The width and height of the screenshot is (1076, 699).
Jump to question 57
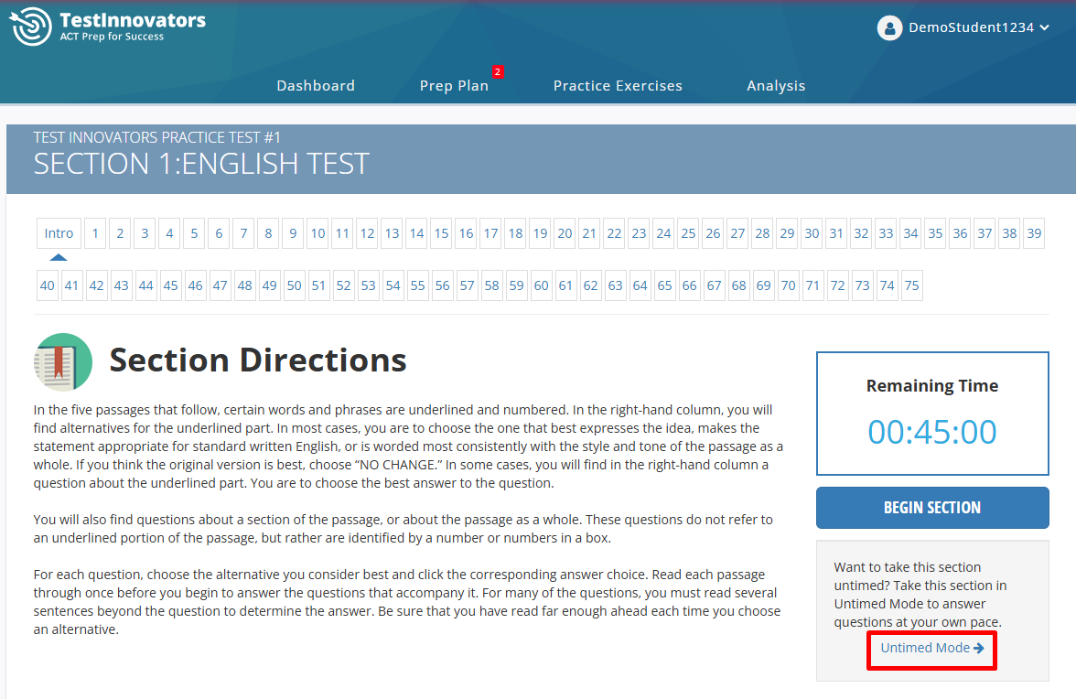click(x=467, y=285)
